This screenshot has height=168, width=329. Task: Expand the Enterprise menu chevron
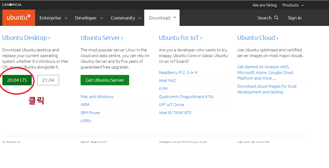66,18
